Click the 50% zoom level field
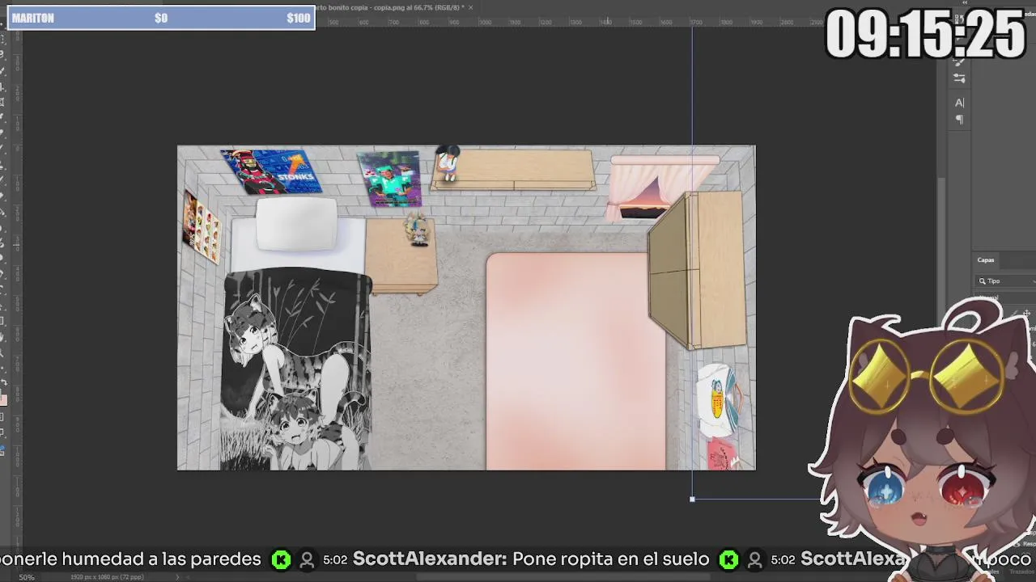The height and width of the screenshot is (582, 1036). pos(27,577)
